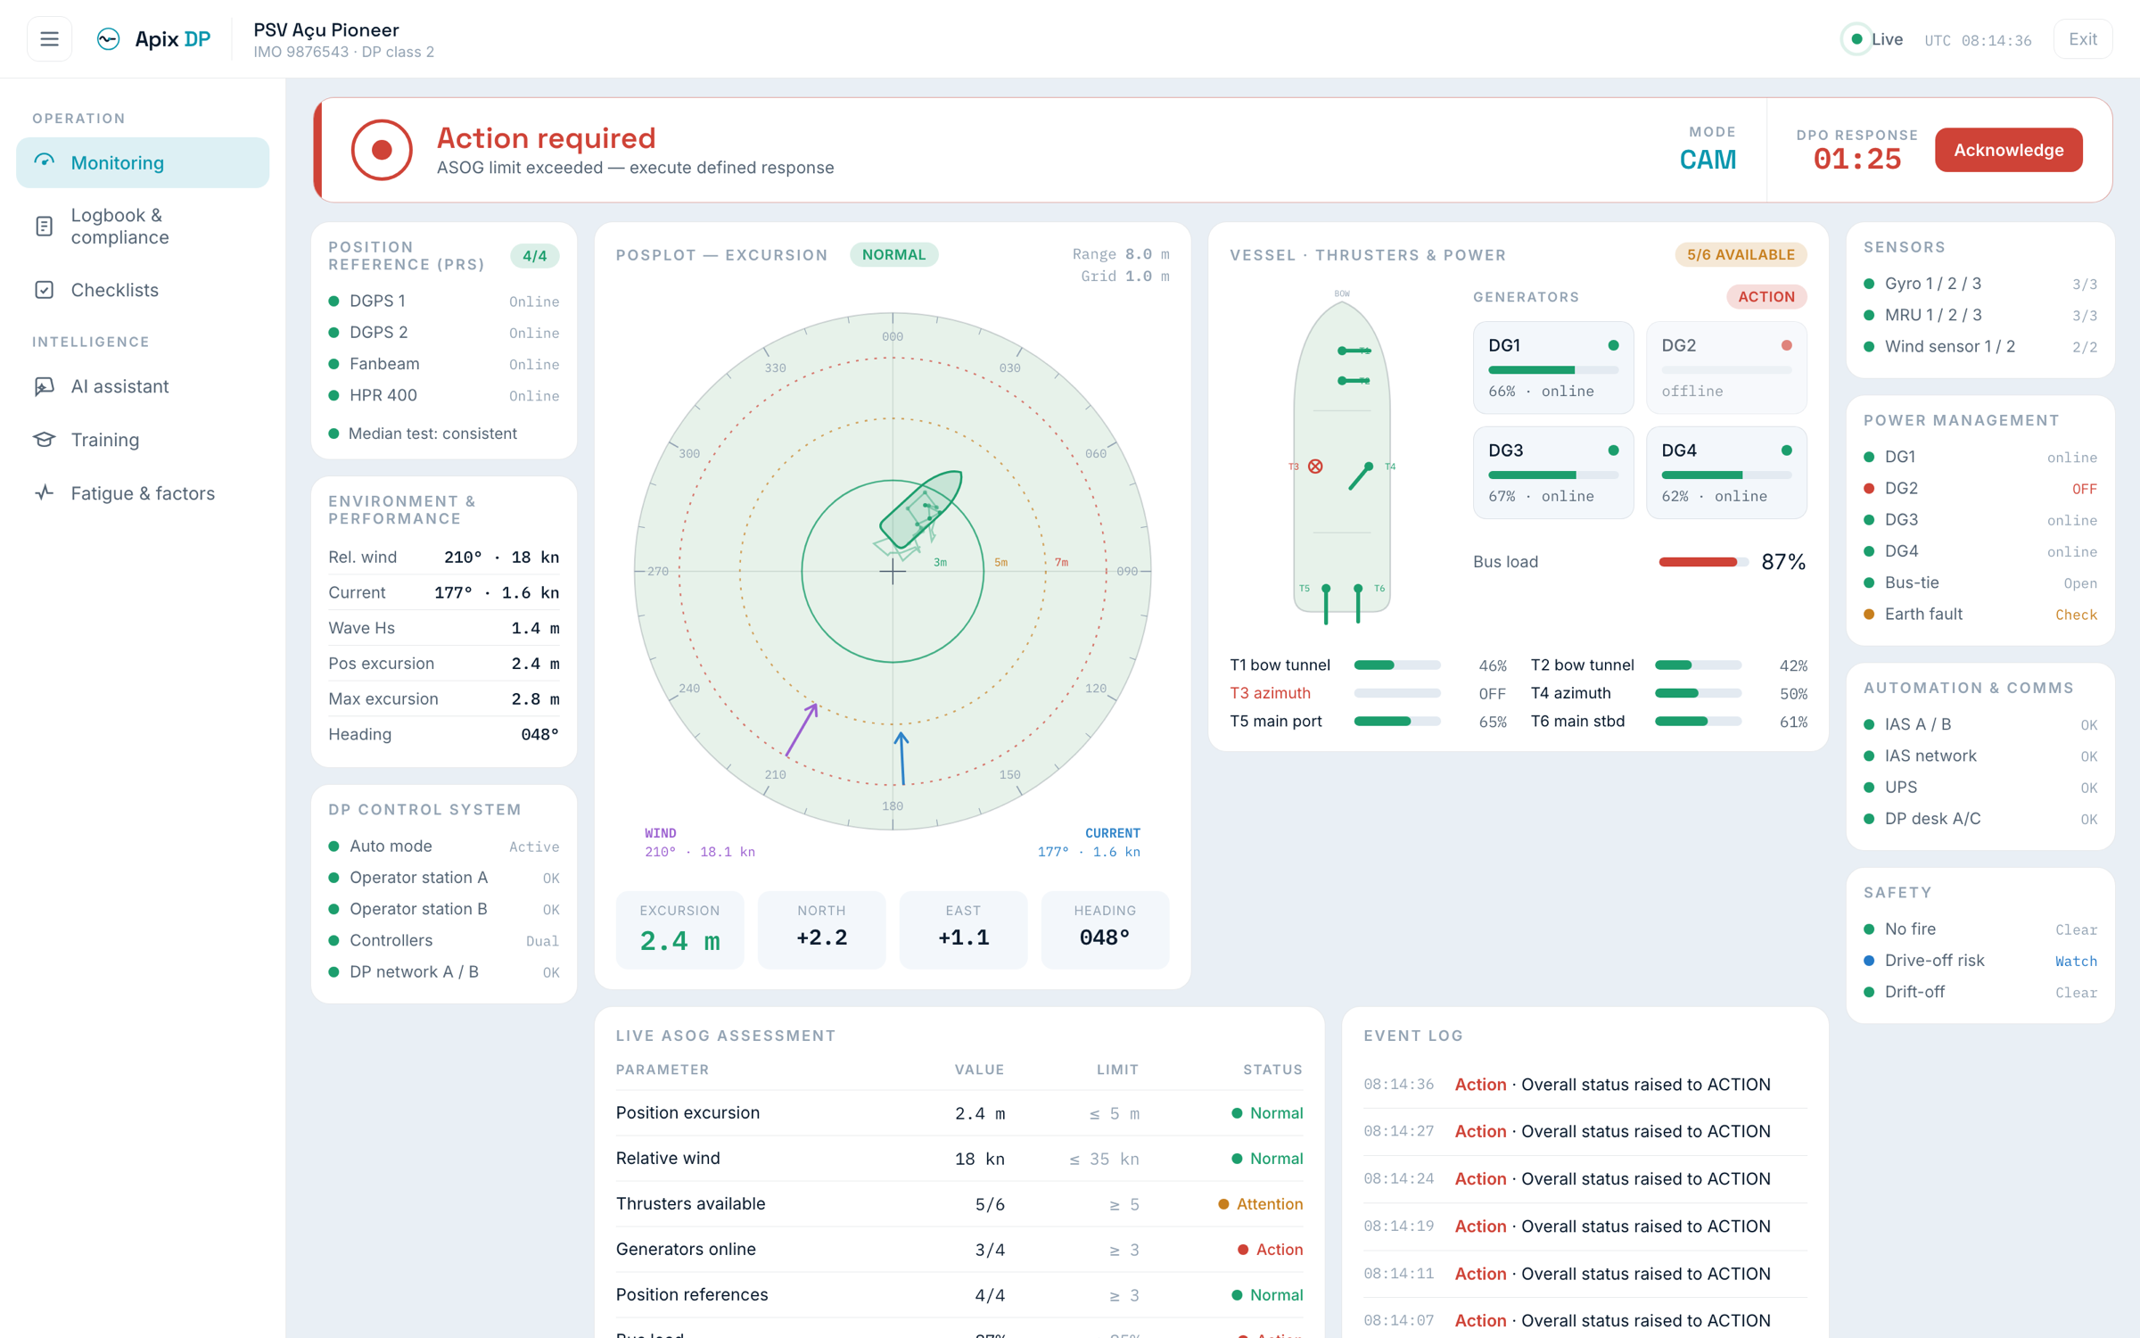Click Median test: consistent

point(432,434)
